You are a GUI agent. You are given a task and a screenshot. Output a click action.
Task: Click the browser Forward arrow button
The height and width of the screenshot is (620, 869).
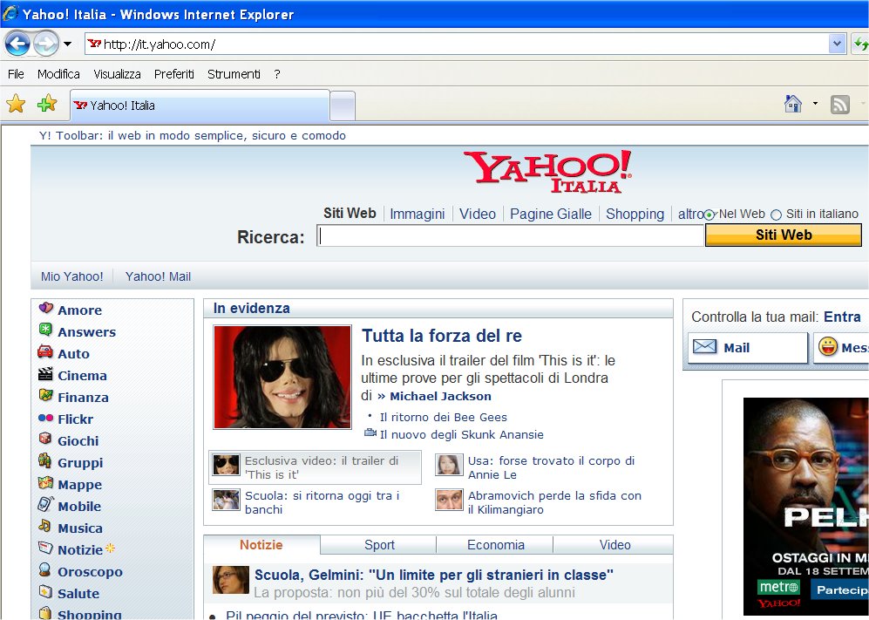[46, 44]
